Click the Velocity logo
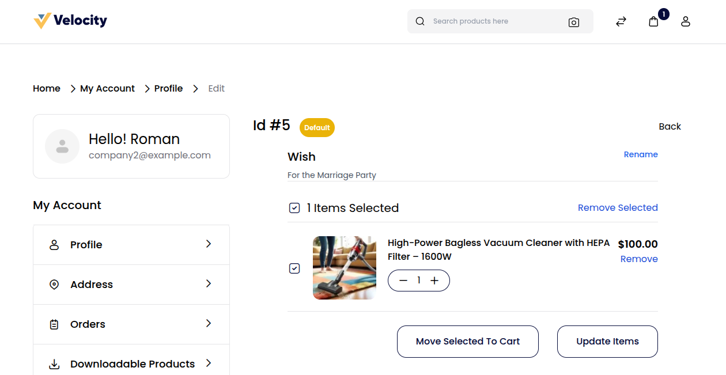The image size is (726, 375). coord(70,21)
